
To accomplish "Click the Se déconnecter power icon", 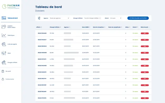I will tap(3, 79).
